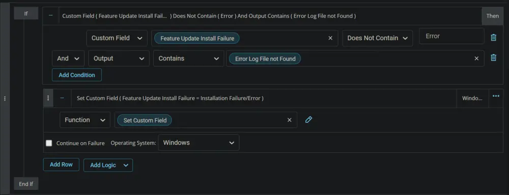Image resolution: width=509 pixels, height=195 pixels.
Task: Open the Custom Field type dropdown
Action: [x=117, y=38]
